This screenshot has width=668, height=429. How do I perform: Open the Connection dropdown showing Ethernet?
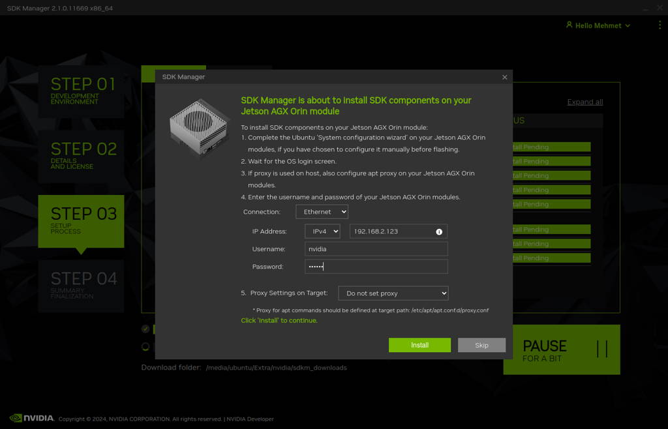pyautogui.click(x=322, y=211)
